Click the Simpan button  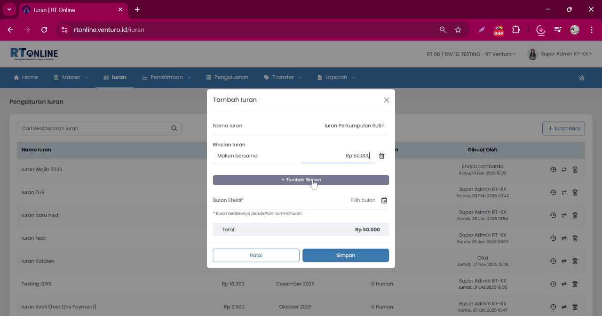pos(346,255)
